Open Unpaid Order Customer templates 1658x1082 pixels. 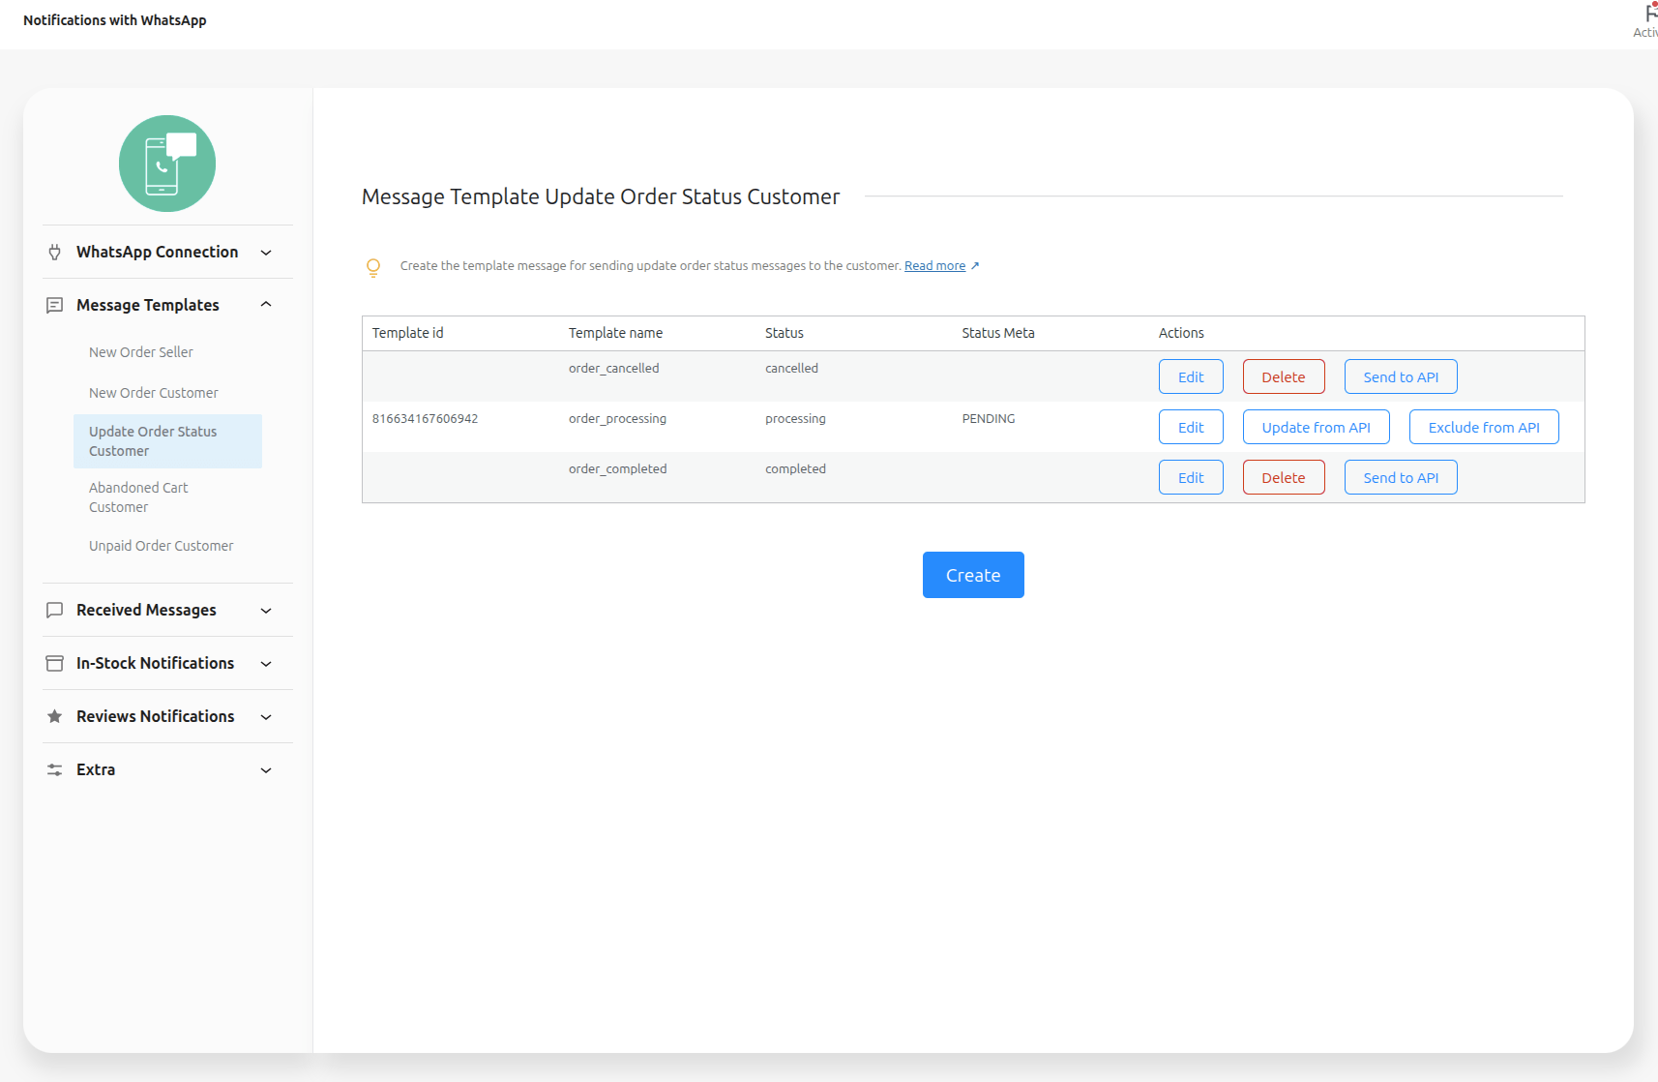(162, 546)
